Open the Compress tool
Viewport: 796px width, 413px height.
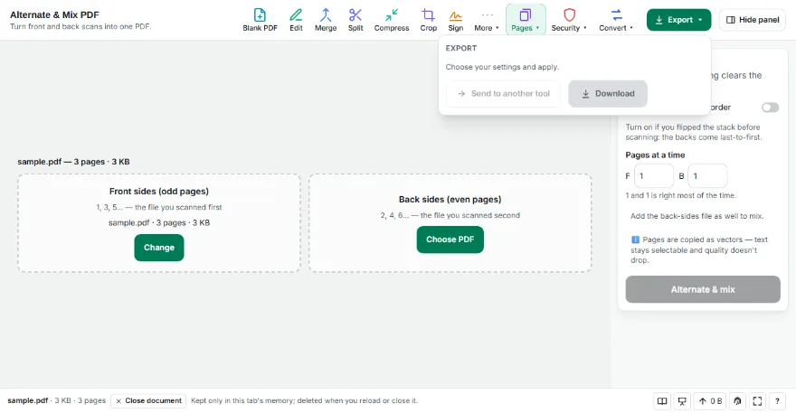click(392, 20)
